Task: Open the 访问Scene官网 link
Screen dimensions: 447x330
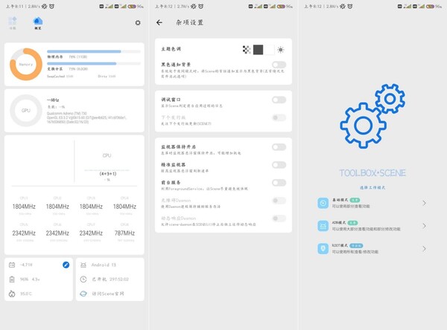Action: [x=108, y=294]
